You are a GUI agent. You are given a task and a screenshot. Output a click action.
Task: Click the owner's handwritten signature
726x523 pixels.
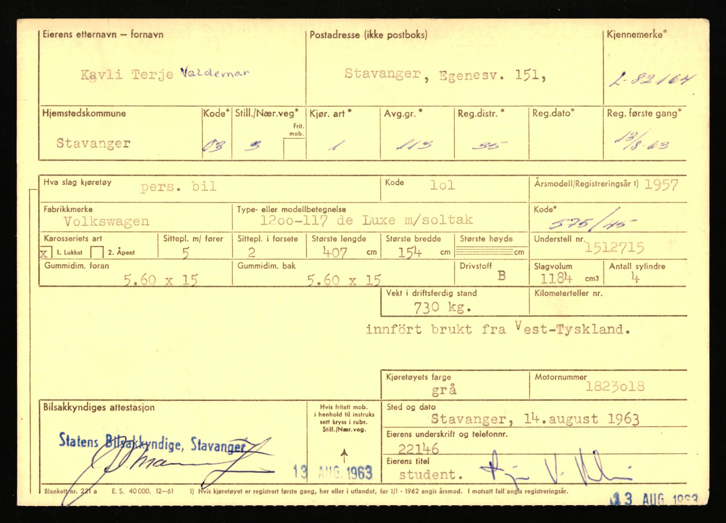(557, 468)
